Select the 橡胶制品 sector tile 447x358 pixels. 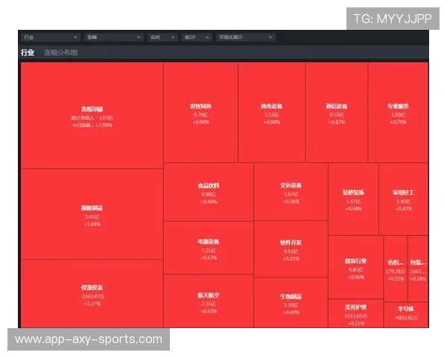point(92,213)
